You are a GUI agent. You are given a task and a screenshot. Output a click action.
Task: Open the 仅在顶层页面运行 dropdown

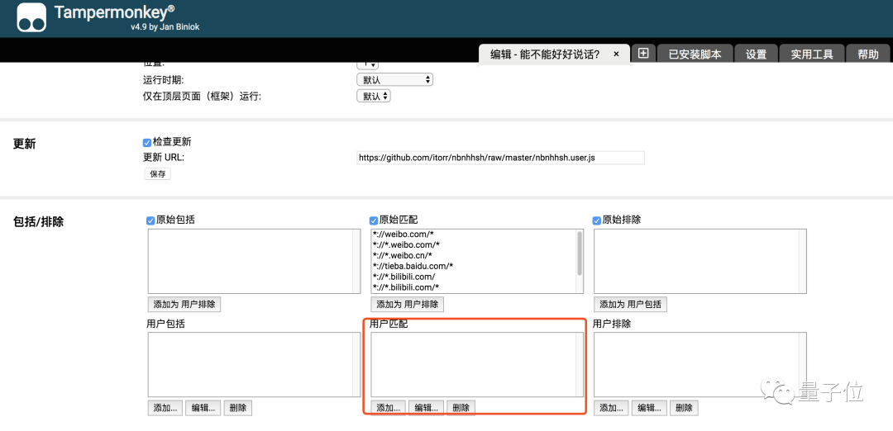coord(374,96)
